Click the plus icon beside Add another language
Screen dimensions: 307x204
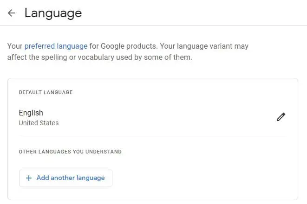tap(29, 178)
